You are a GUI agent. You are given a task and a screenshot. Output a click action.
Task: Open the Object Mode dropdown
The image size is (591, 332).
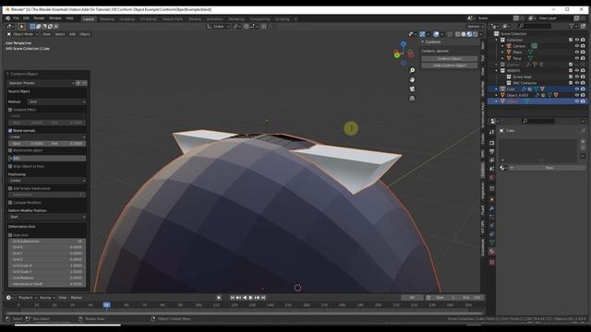(22, 34)
